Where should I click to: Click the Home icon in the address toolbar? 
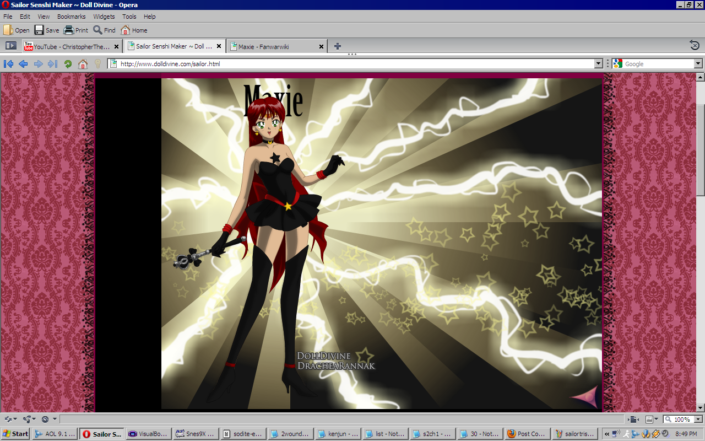point(83,64)
